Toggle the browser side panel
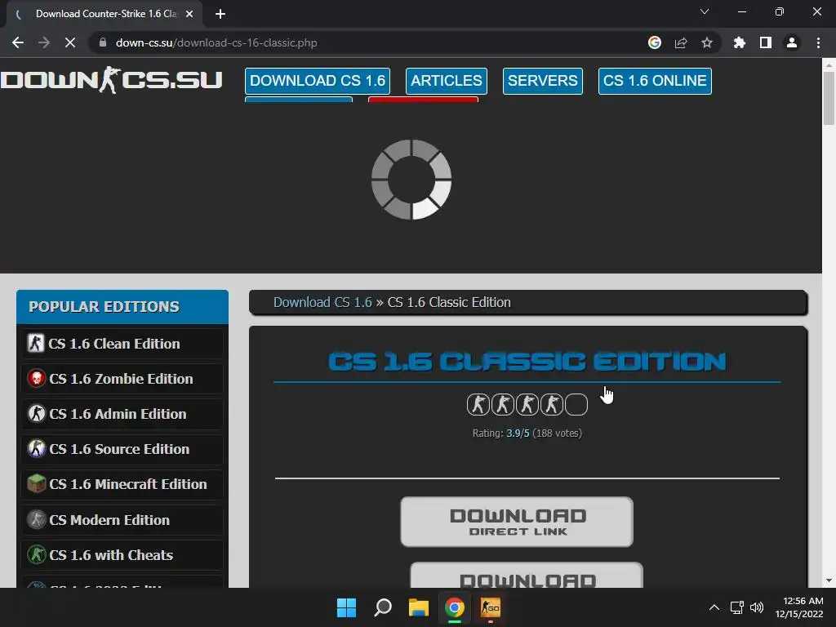The height and width of the screenshot is (627, 836). (x=766, y=42)
